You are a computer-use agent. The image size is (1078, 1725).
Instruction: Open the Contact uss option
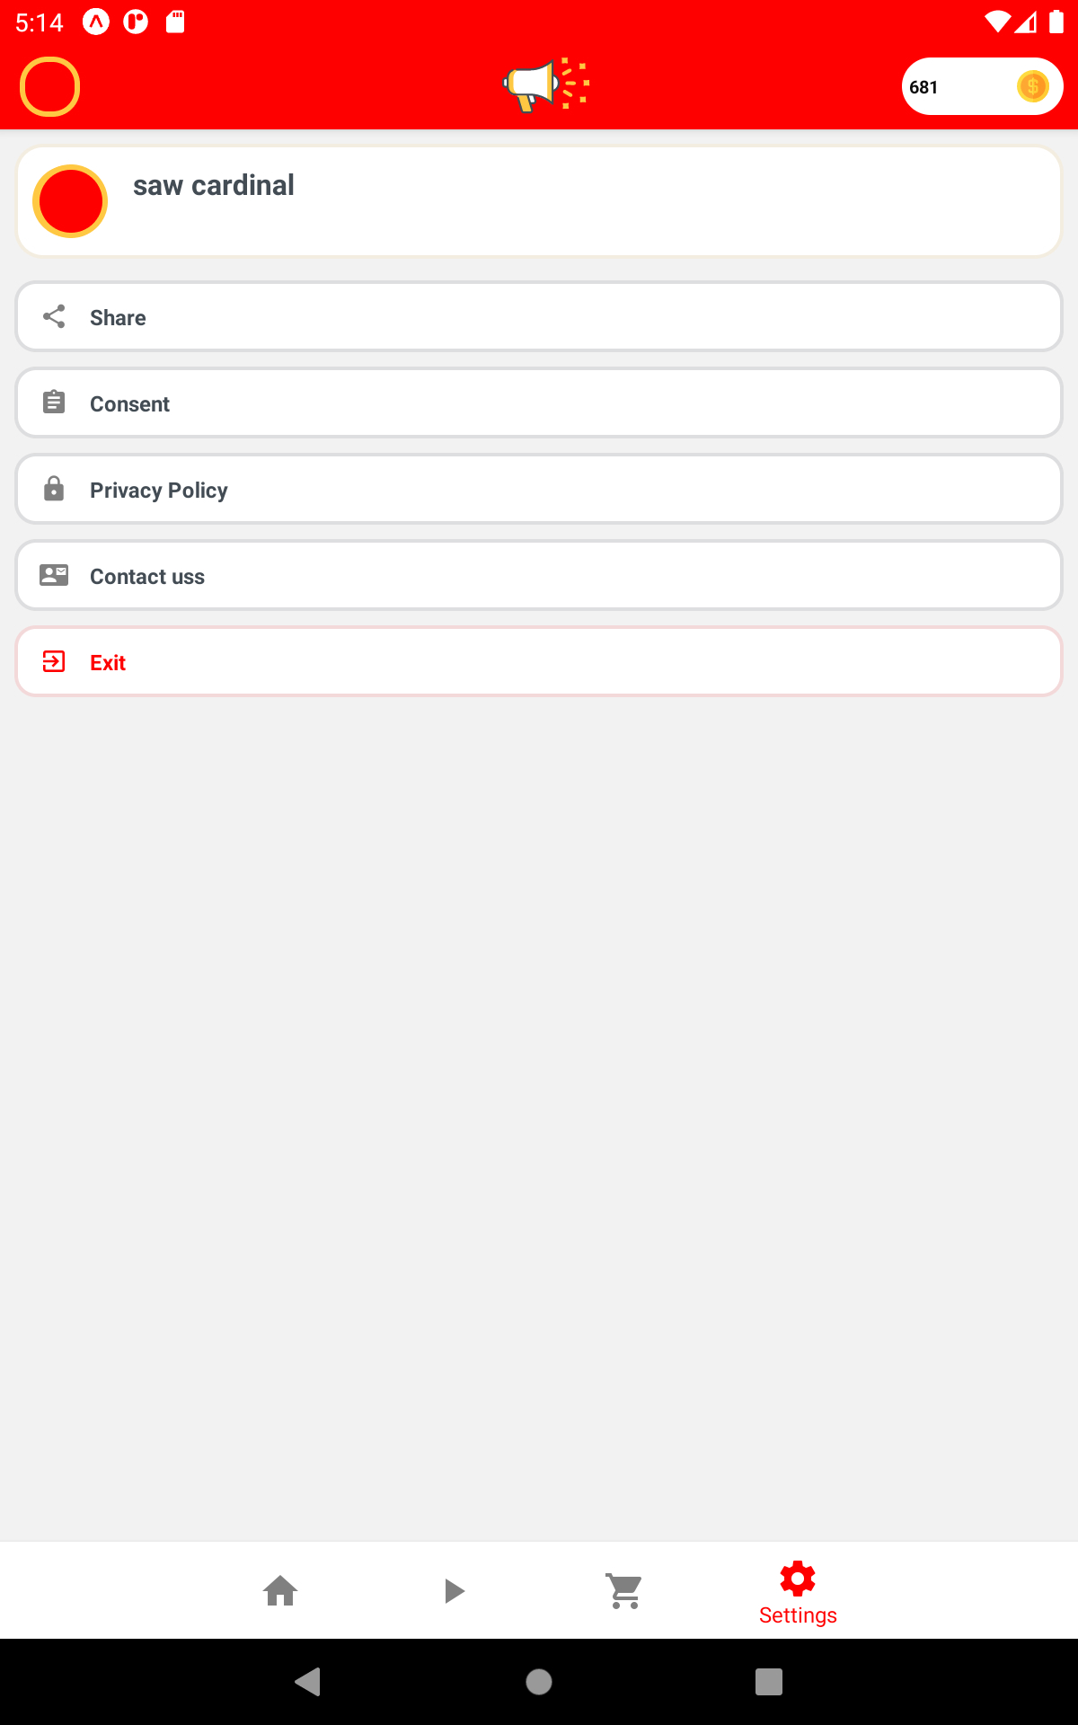point(539,576)
